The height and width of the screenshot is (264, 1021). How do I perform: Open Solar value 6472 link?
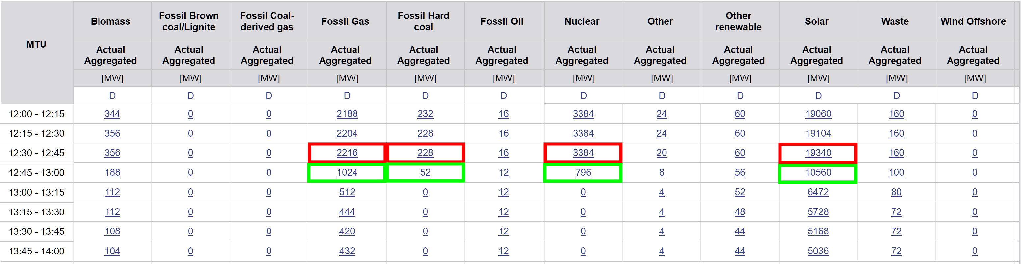point(818,192)
